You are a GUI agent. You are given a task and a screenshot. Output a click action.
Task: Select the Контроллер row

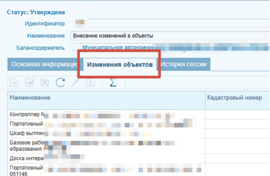tap(139, 114)
